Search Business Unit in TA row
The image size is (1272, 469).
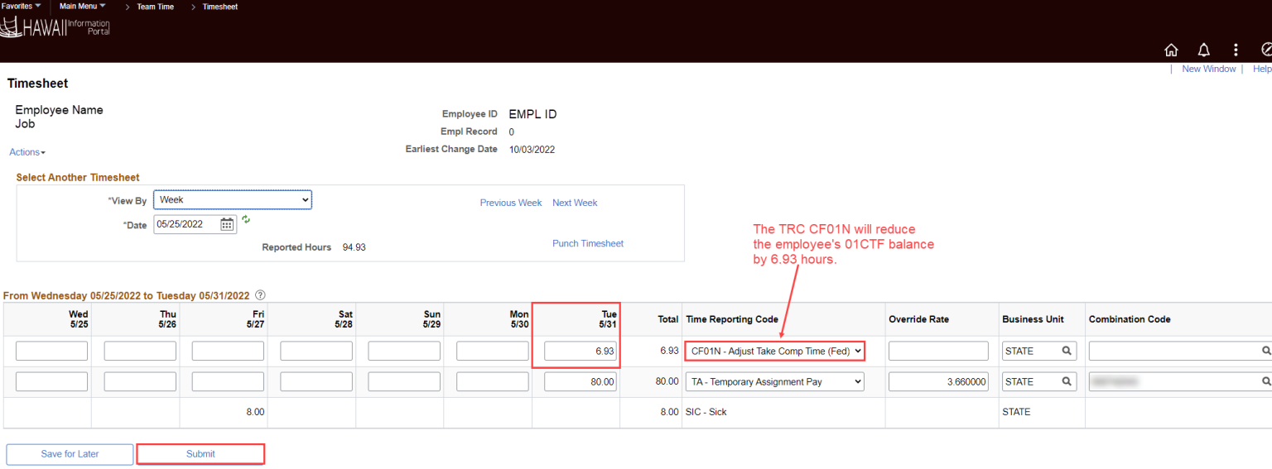point(1067,381)
